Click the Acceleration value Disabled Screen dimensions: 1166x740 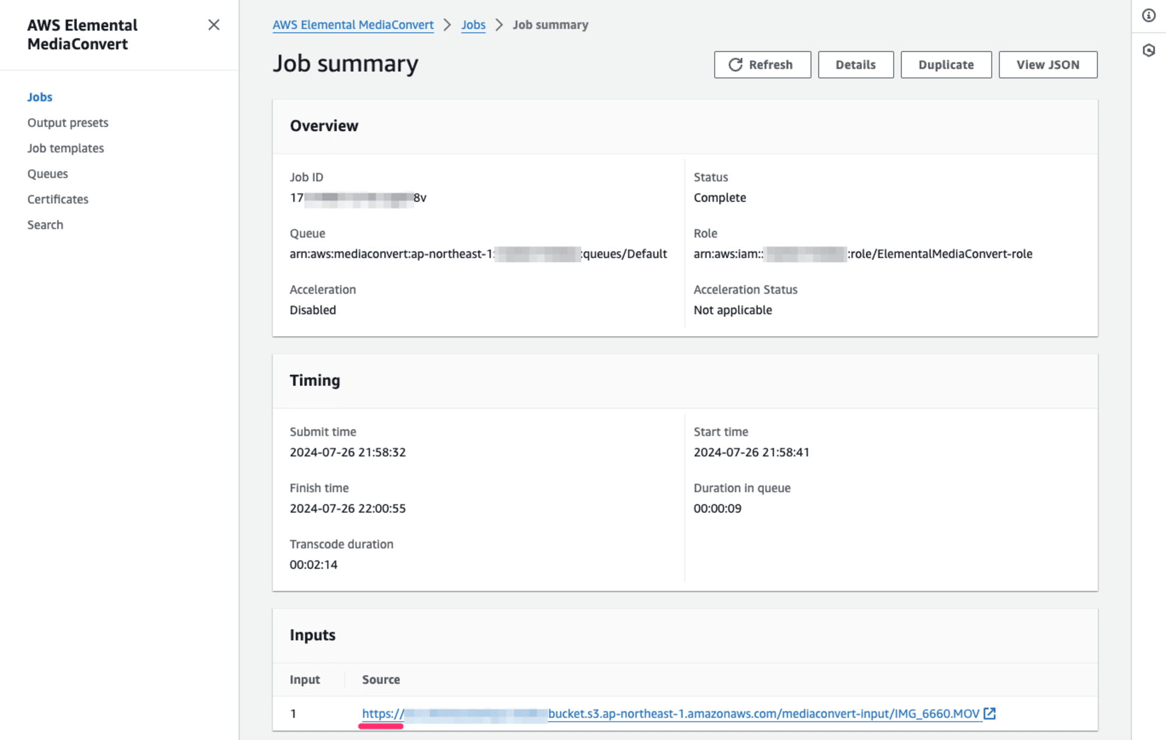click(312, 310)
